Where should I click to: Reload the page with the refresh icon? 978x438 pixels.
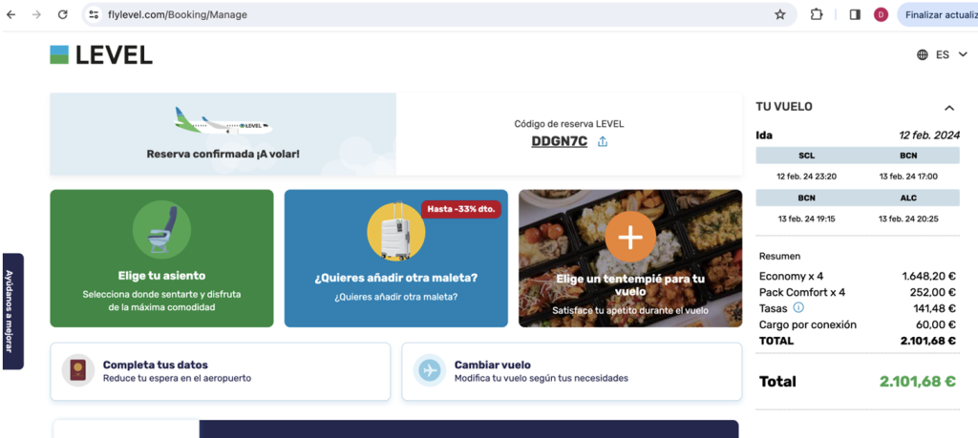point(62,15)
